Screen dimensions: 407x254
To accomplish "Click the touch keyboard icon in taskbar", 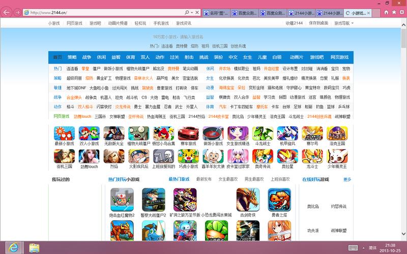I will 353,247.
